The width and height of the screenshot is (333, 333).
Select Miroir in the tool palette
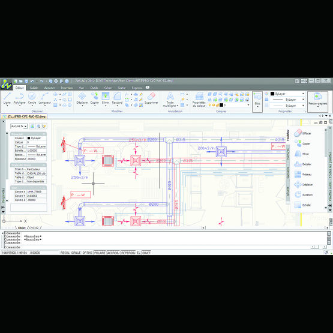[x=302, y=154]
